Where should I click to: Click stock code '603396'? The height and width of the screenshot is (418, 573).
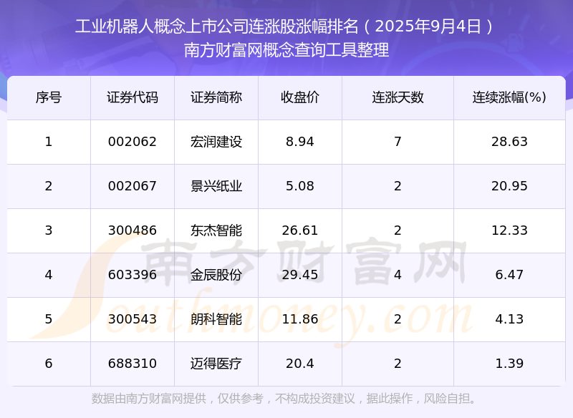[133, 275]
